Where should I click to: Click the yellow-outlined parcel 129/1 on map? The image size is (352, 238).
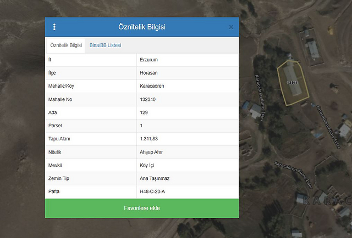pos(293,82)
